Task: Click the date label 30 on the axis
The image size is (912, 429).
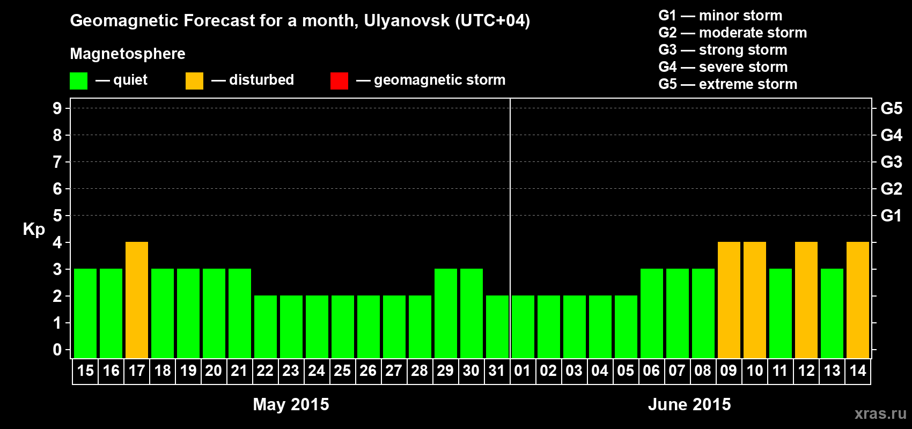Action: pos(472,371)
